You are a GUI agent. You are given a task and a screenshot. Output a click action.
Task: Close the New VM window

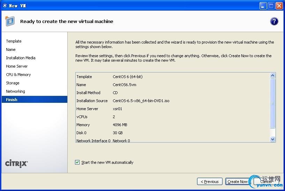279,6
